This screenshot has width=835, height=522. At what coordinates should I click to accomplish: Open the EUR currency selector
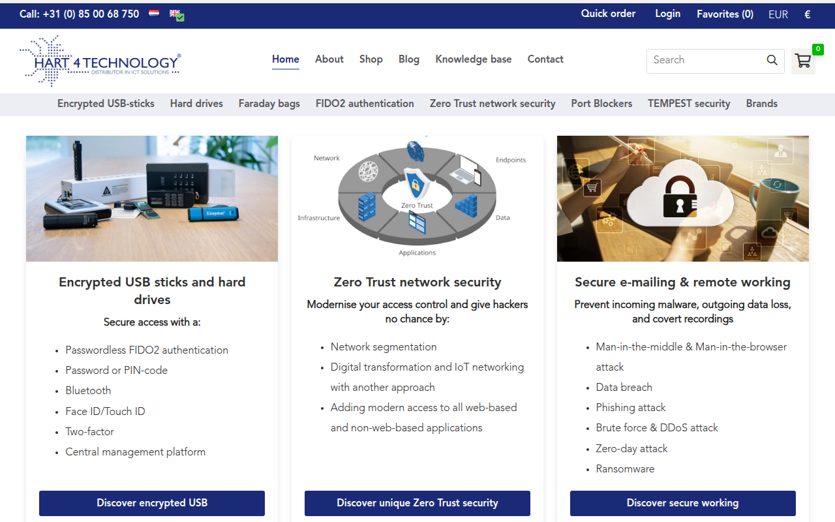pyautogui.click(x=778, y=14)
